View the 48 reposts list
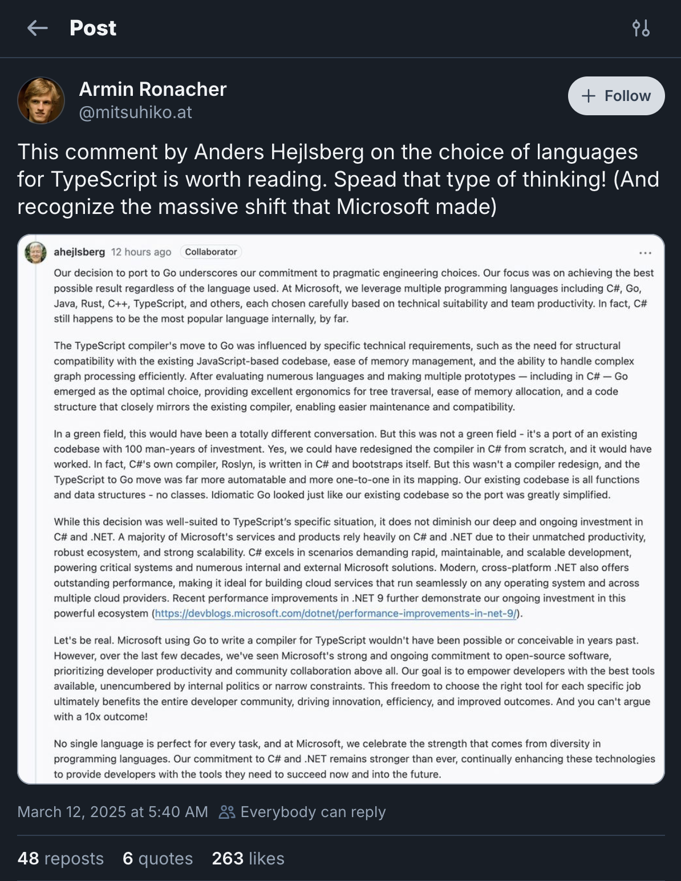The width and height of the screenshot is (681, 881). tap(61, 858)
